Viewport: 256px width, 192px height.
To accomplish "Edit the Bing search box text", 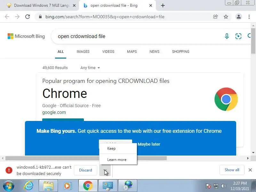I will pyautogui.click(x=137, y=36).
